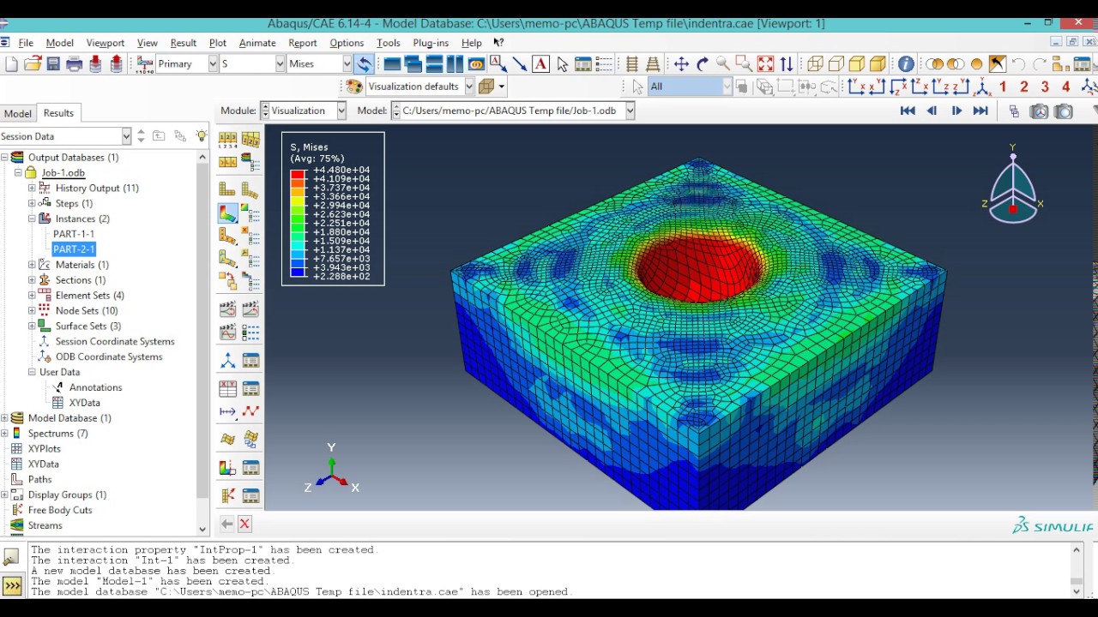Screen dimensions: 1098x617
Task: Click the Print icon
Action: (75, 64)
